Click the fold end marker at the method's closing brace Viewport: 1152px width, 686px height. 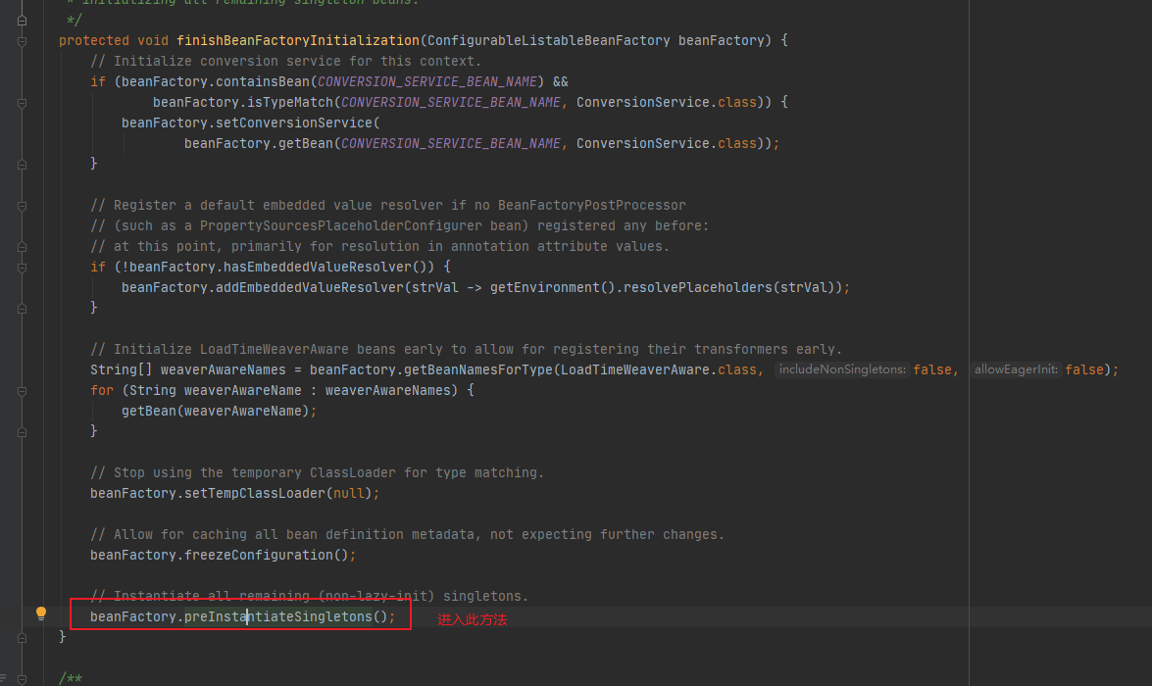point(22,638)
